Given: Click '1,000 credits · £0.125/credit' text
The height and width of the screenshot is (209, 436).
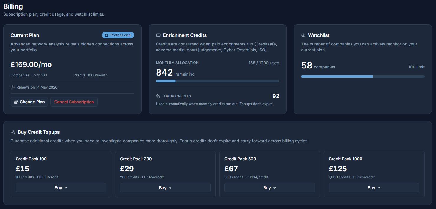Looking at the screenshot, I should [352, 177].
